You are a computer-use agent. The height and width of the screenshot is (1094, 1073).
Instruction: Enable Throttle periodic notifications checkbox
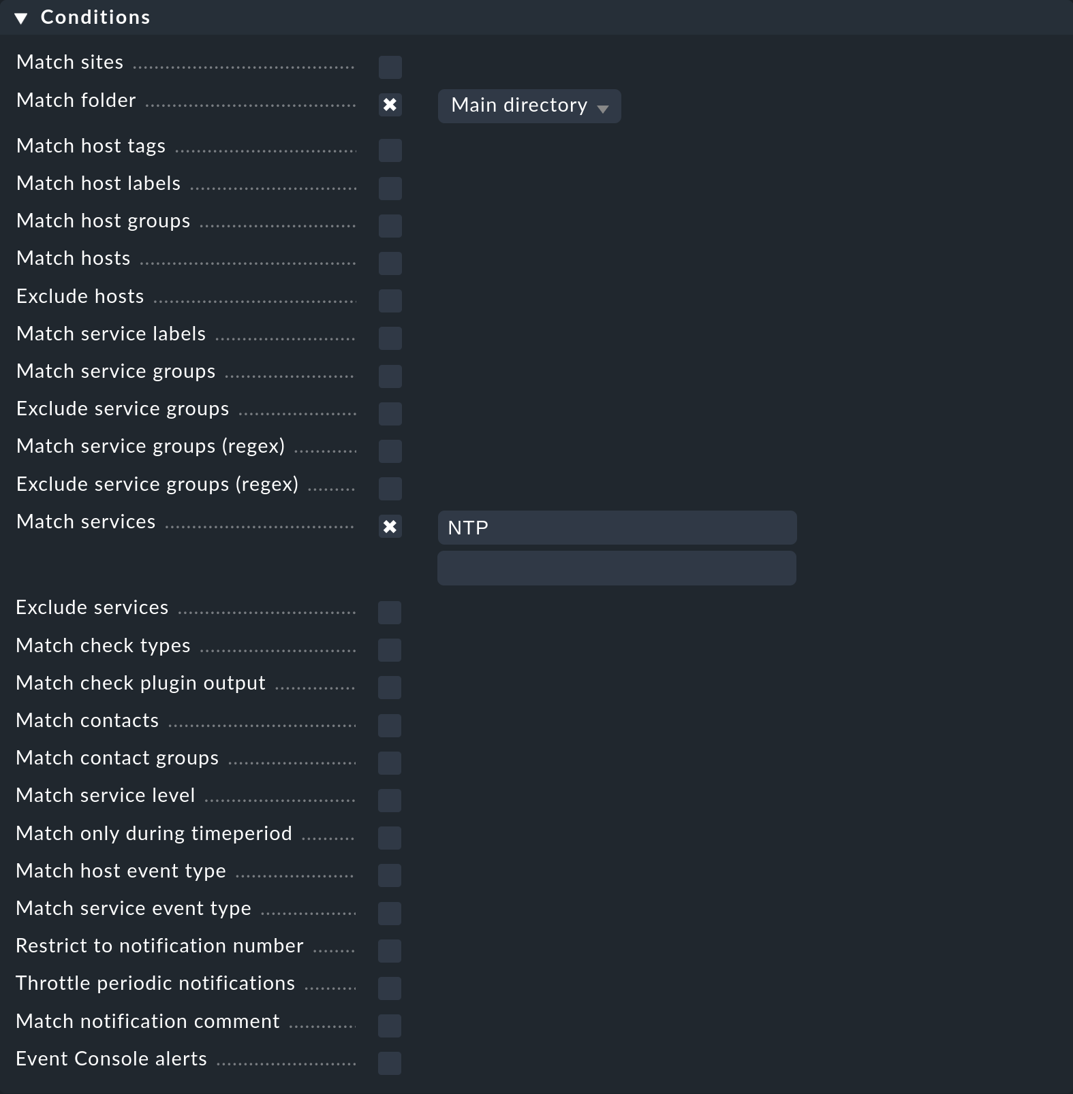[x=390, y=988]
